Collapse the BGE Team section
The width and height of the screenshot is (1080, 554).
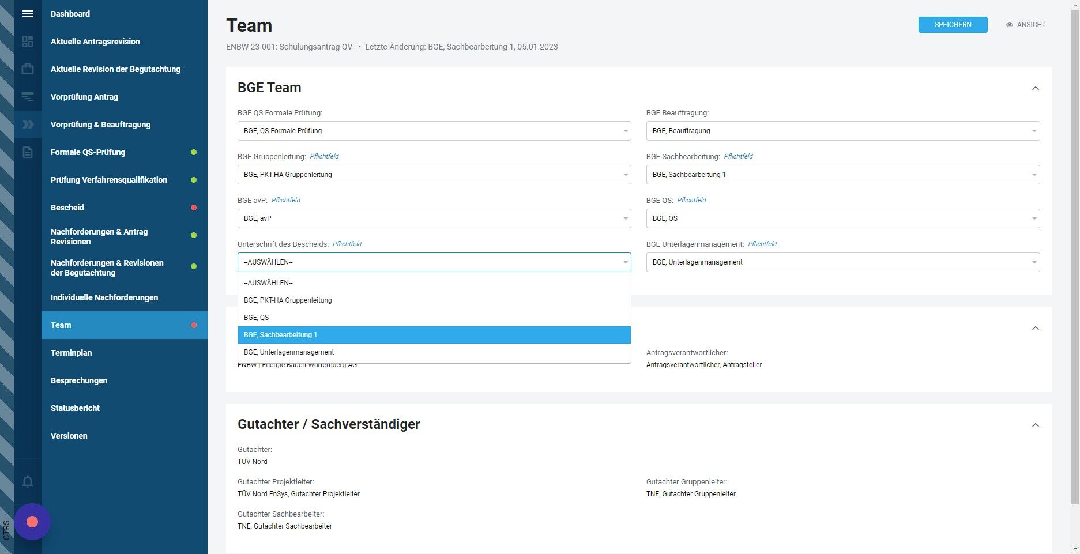[1035, 88]
